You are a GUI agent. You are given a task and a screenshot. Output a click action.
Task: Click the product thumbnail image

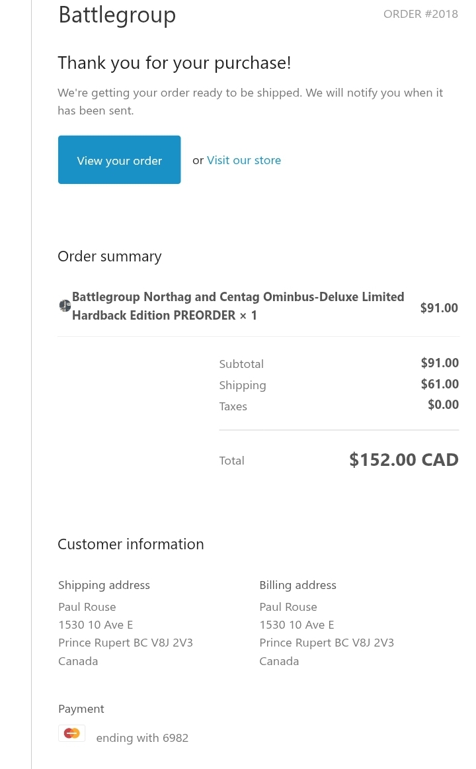click(x=65, y=306)
